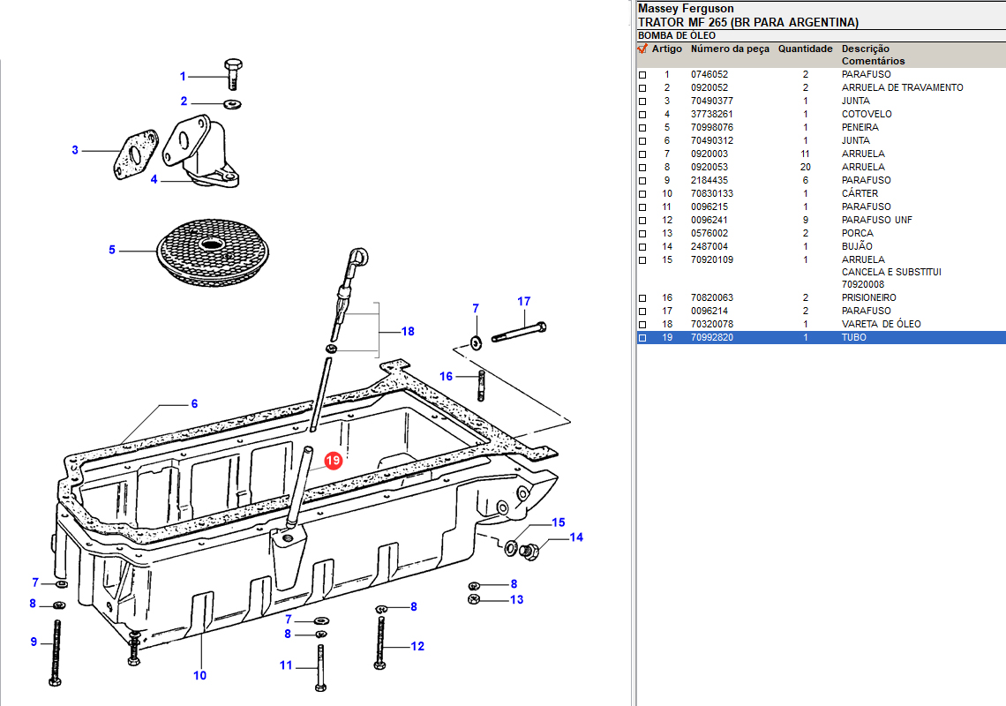Toggle checkbox for VARETA DE ÓLEO row
The image size is (1006, 706).
pos(642,325)
